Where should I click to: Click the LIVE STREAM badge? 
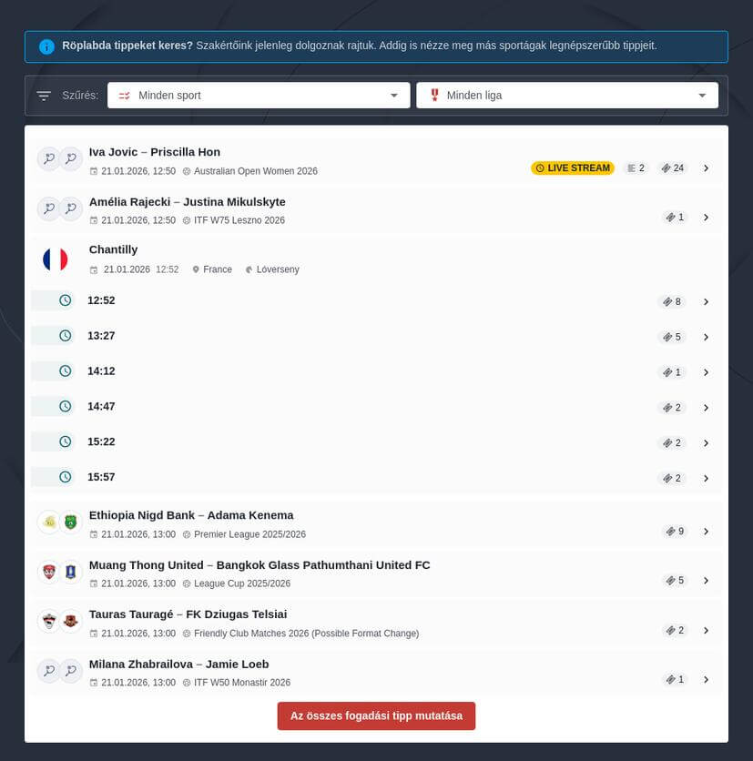coord(573,168)
